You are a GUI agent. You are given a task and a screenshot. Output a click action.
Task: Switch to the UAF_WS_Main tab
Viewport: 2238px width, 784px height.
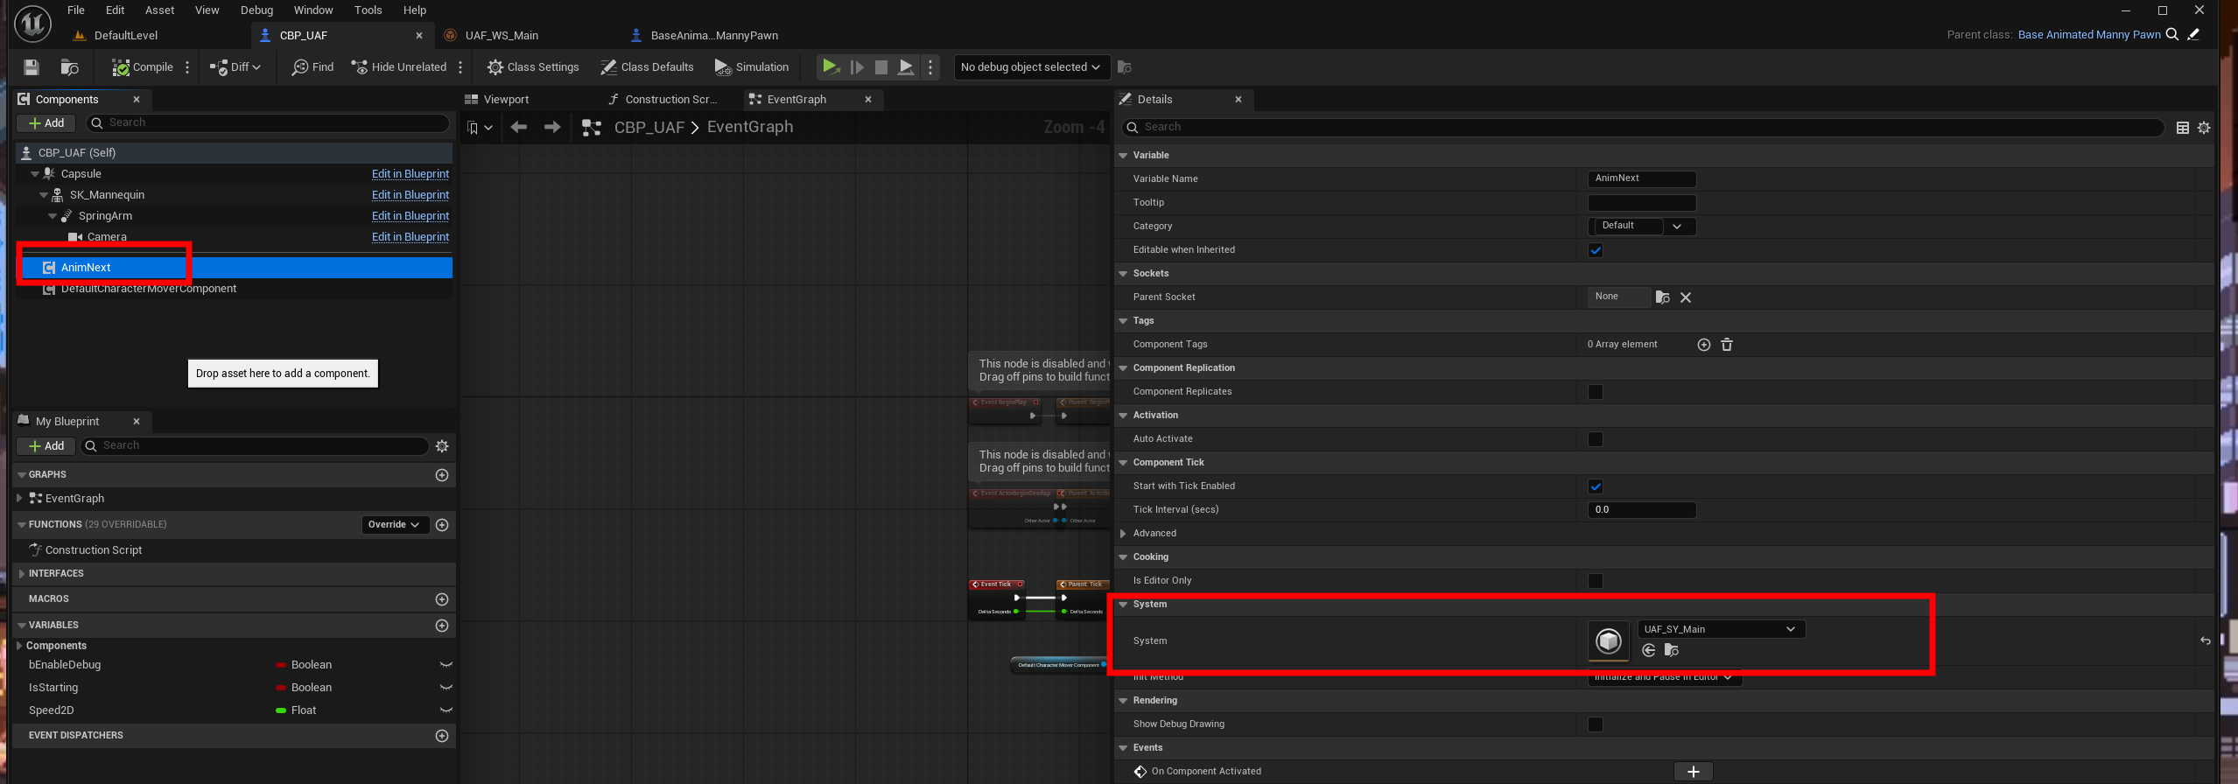pyautogui.click(x=502, y=36)
